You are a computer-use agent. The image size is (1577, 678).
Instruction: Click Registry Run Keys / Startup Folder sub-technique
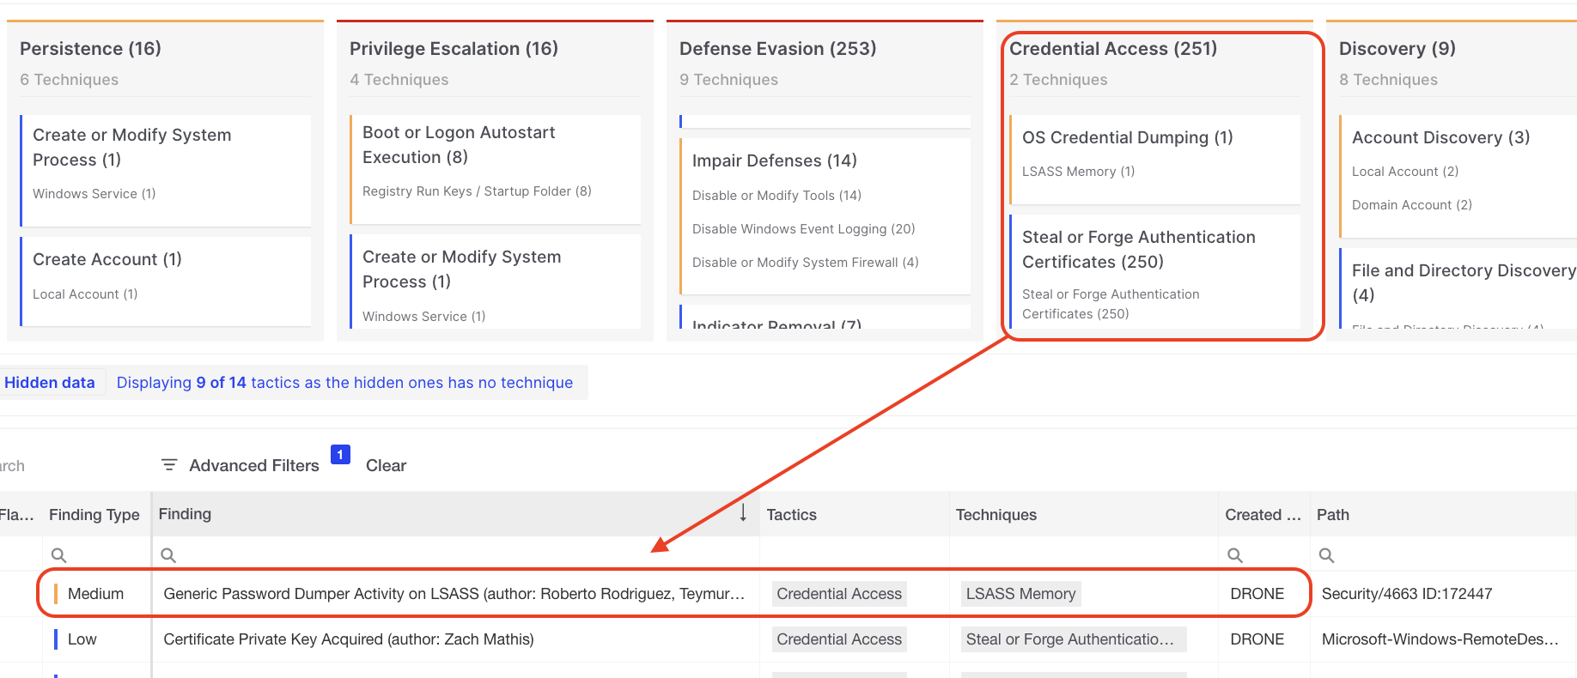pyautogui.click(x=477, y=191)
